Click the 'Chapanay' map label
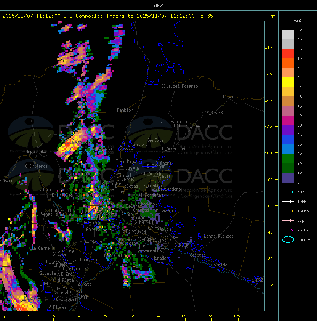This screenshot has width=317, height=321. click(x=148, y=204)
